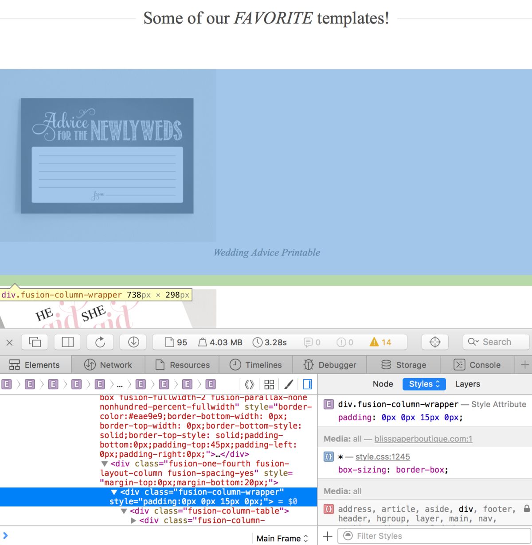Open the Storage tab
Viewport: 532px width, 545px height.
pyautogui.click(x=403, y=365)
